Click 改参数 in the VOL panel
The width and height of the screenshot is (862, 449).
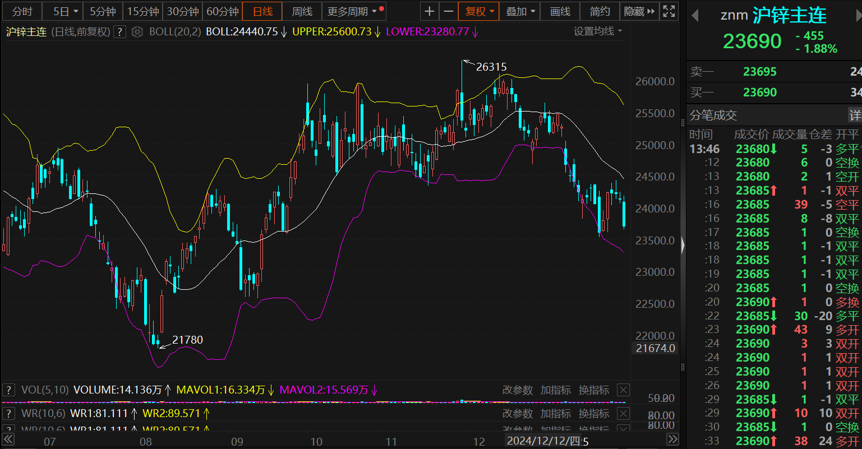pyautogui.click(x=517, y=390)
